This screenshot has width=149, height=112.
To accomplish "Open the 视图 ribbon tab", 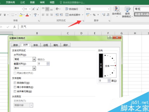I will (x=52, y=2).
